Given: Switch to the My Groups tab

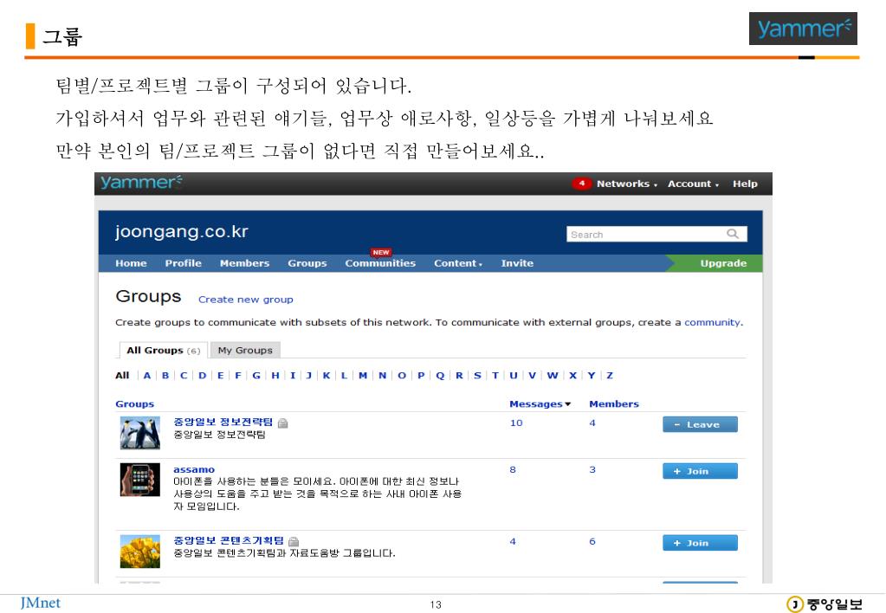Looking at the screenshot, I should pos(245,351).
